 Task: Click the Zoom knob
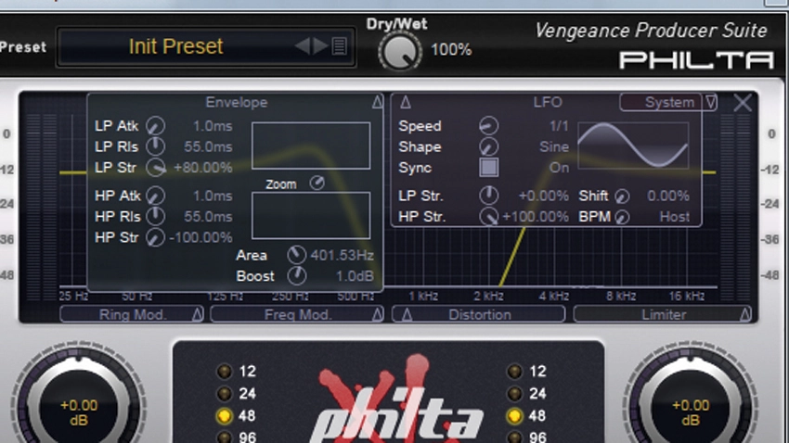click(317, 183)
